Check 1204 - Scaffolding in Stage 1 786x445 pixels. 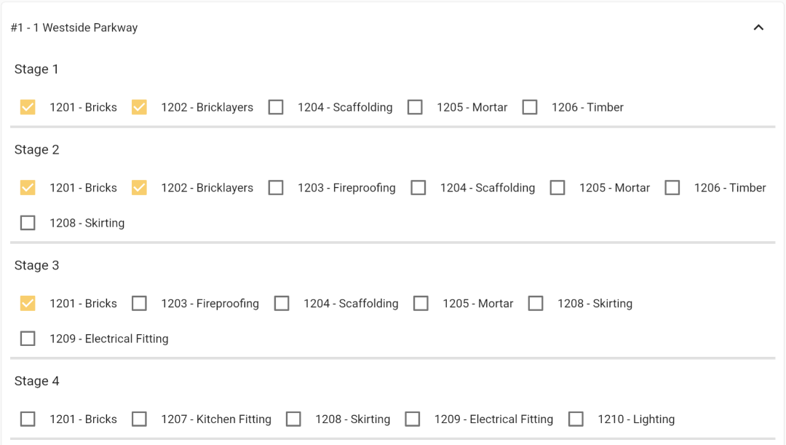[276, 107]
